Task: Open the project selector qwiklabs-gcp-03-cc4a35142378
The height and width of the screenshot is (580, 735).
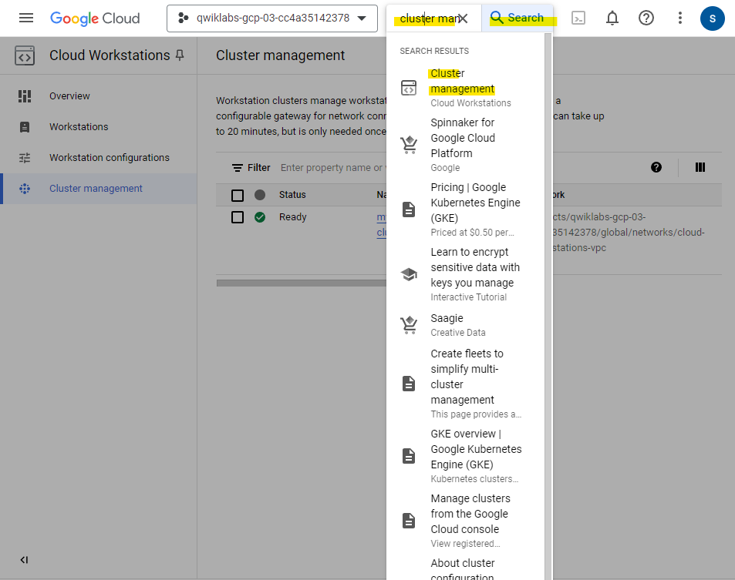Action: click(x=272, y=18)
